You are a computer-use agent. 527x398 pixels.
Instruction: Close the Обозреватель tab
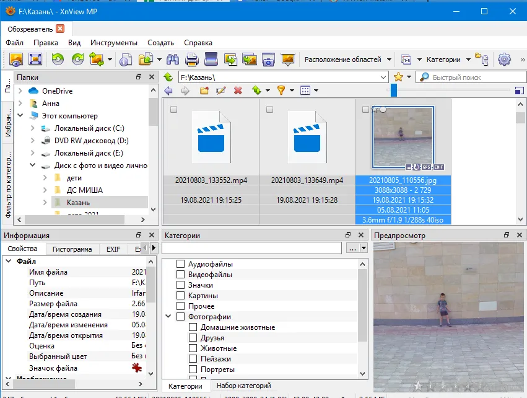pos(60,29)
